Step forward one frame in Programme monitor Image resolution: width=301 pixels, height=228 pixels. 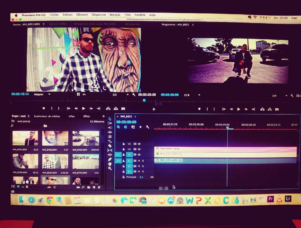click(x=246, y=109)
